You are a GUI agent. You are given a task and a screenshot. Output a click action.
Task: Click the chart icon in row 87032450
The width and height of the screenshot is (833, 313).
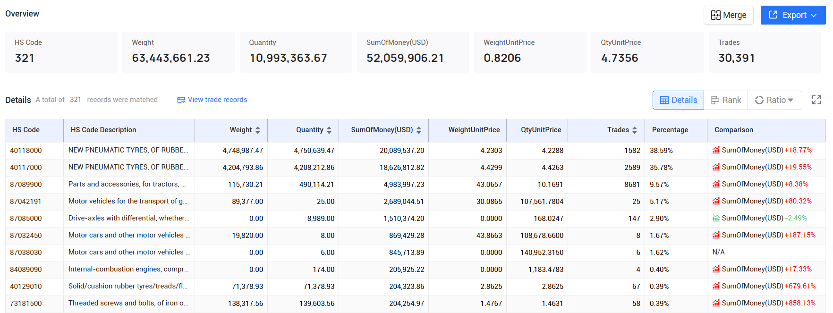(716, 235)
